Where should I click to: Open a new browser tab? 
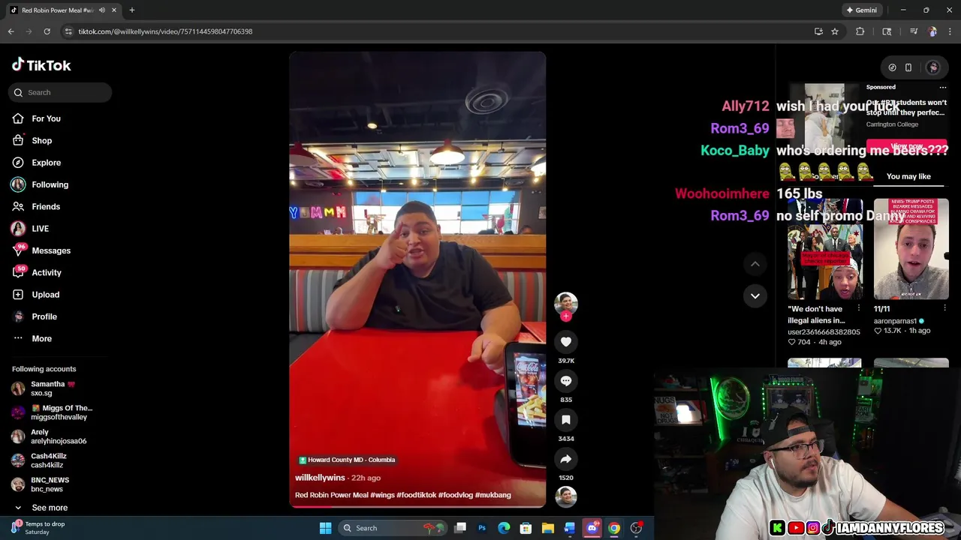132,10
